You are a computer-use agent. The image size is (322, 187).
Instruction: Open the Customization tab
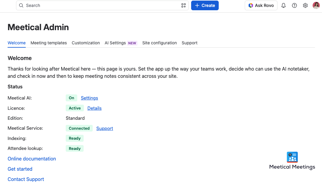[86, 43]
